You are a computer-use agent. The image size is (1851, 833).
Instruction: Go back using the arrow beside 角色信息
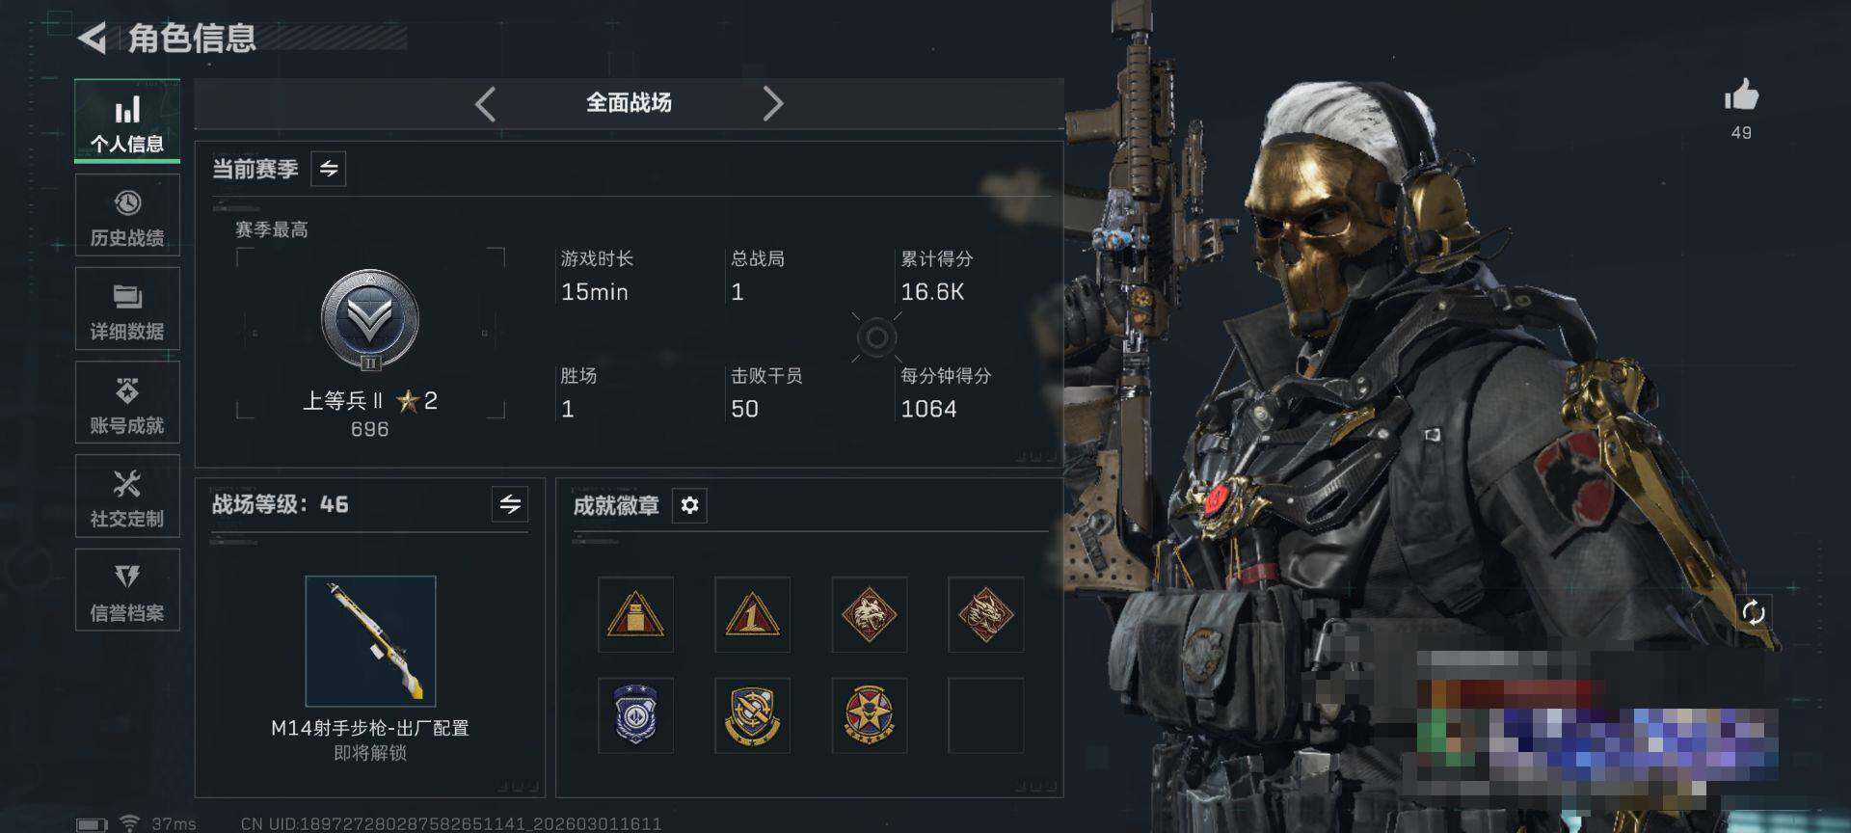pyautogui.click(x=92, y=39)
